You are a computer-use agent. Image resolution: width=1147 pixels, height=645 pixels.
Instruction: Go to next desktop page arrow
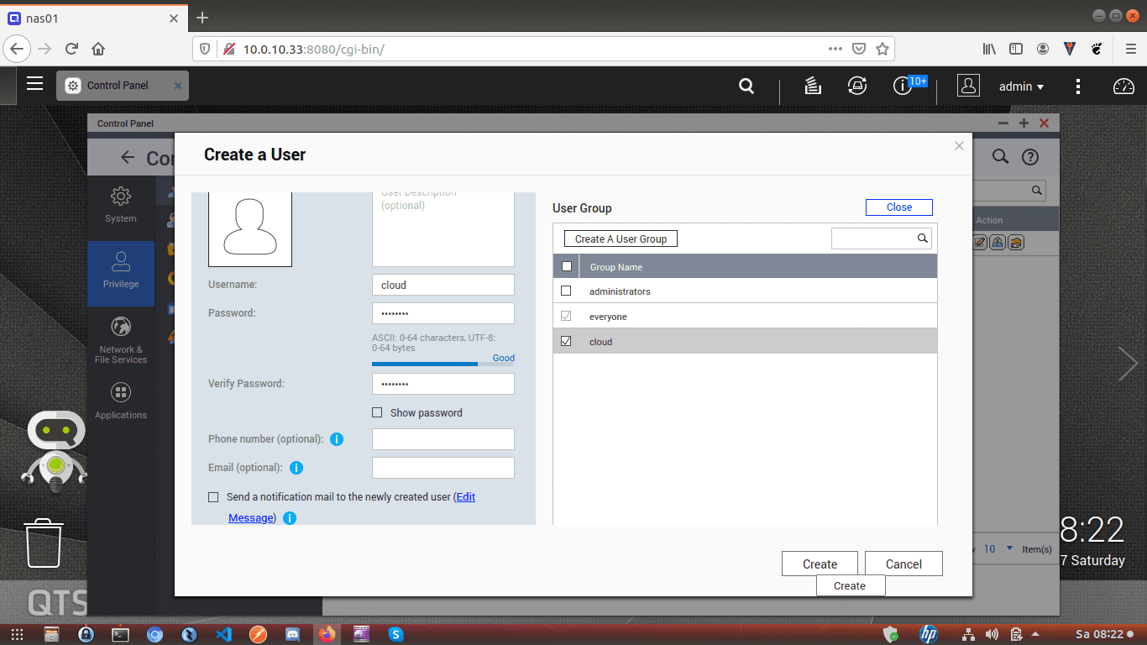pos(1128,364)
